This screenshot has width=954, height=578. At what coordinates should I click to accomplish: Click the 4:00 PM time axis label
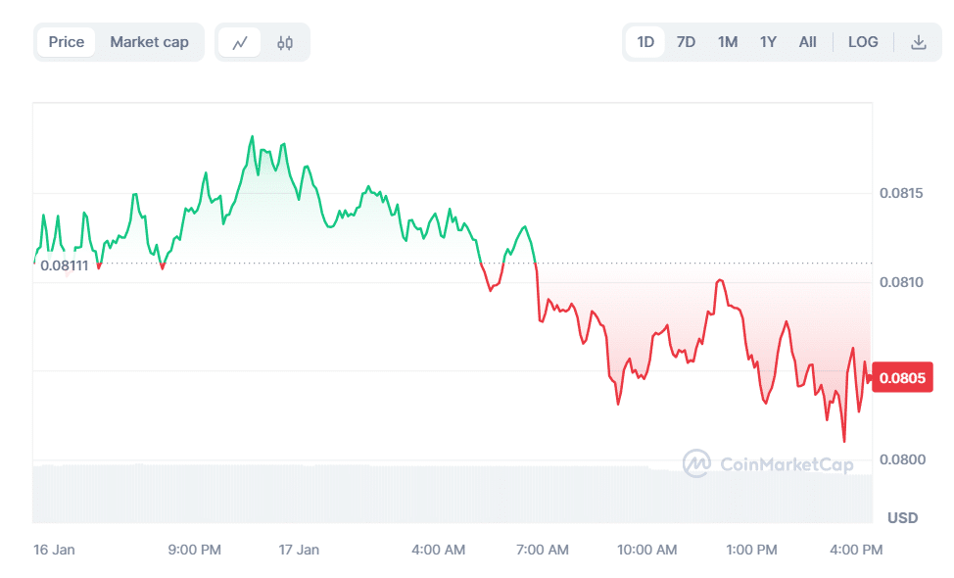(x=856, y=550)
